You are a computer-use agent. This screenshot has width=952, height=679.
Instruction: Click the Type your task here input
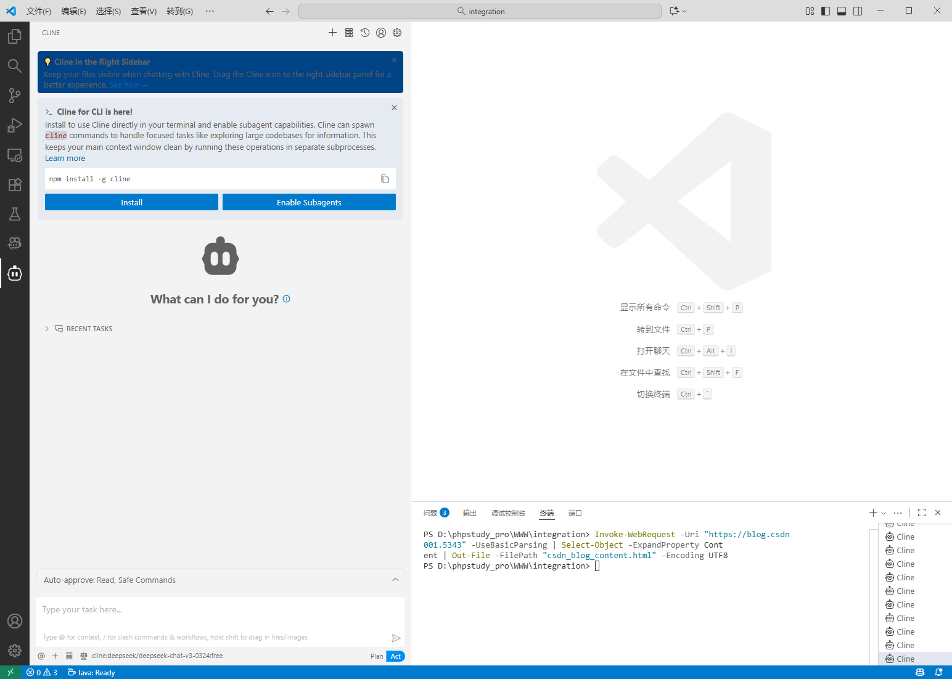point(220,610)
